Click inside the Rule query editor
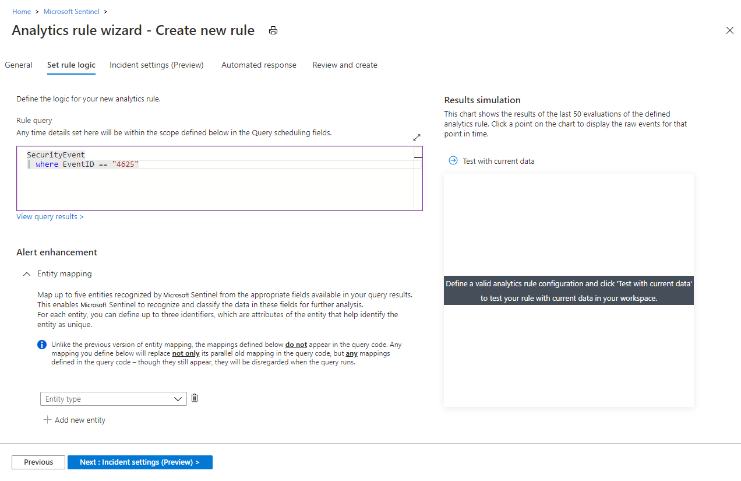Image resolution: width=741 pixels, height=481 pixels. pyautogui.click(x=219, y=178)
